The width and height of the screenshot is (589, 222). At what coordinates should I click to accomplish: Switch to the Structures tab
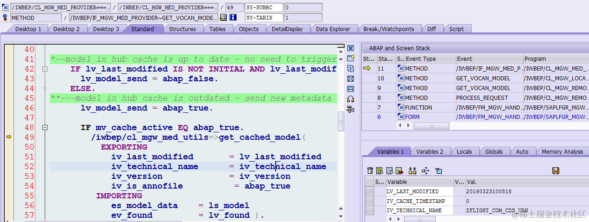(182, 29)
